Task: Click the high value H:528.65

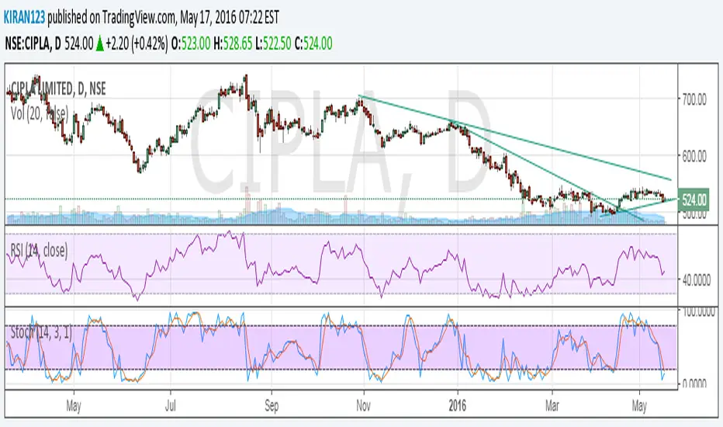Action: 233,43
